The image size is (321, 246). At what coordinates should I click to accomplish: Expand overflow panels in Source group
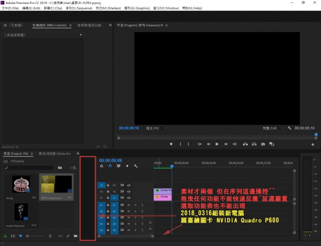click(111, 25)
